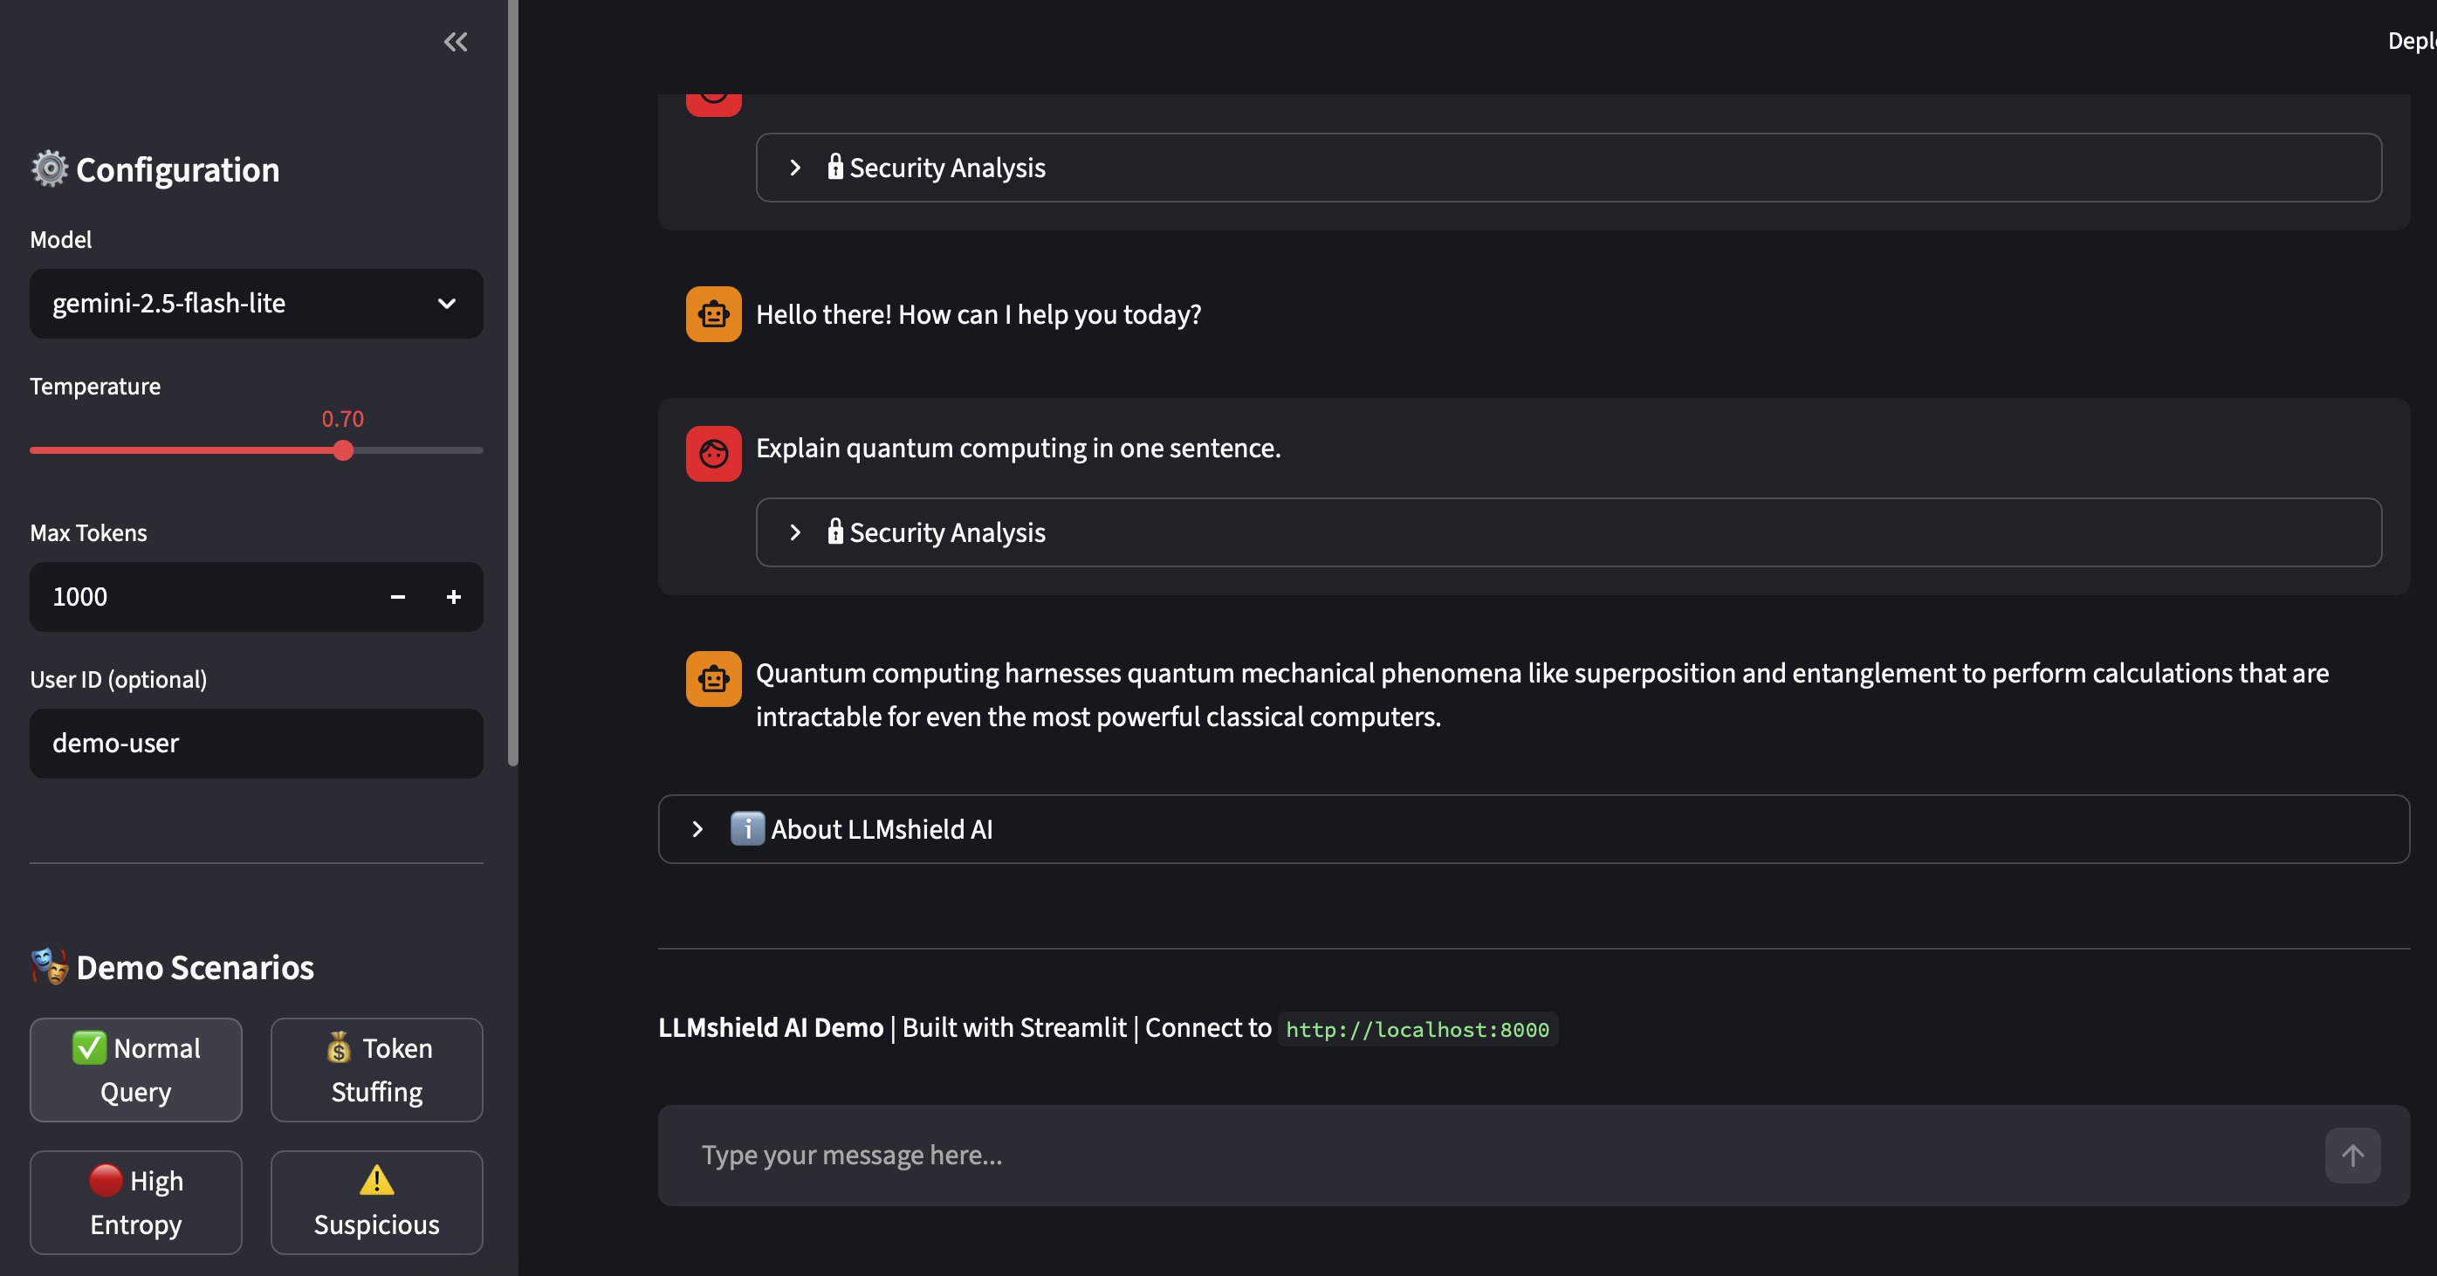Click the info icon in About LLMshield
2437x1276 pixels.
pos(746,828)
